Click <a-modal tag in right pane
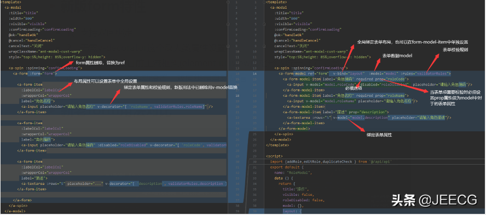Viewport: 486px width, 215px height. (x=279, y=8)
